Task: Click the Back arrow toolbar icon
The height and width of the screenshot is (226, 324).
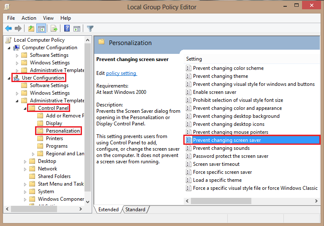Action: pos(8,28)
